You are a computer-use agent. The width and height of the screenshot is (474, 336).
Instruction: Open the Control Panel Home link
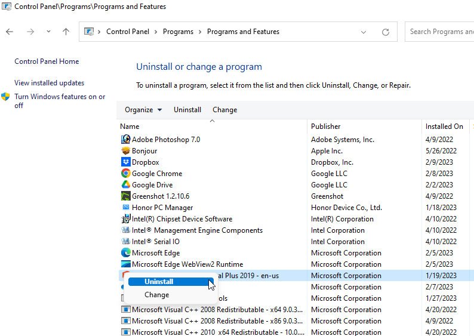click(47, 61)
